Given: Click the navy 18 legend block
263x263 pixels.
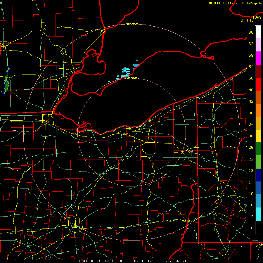Looking at the screenshot, I should point(258,175).
